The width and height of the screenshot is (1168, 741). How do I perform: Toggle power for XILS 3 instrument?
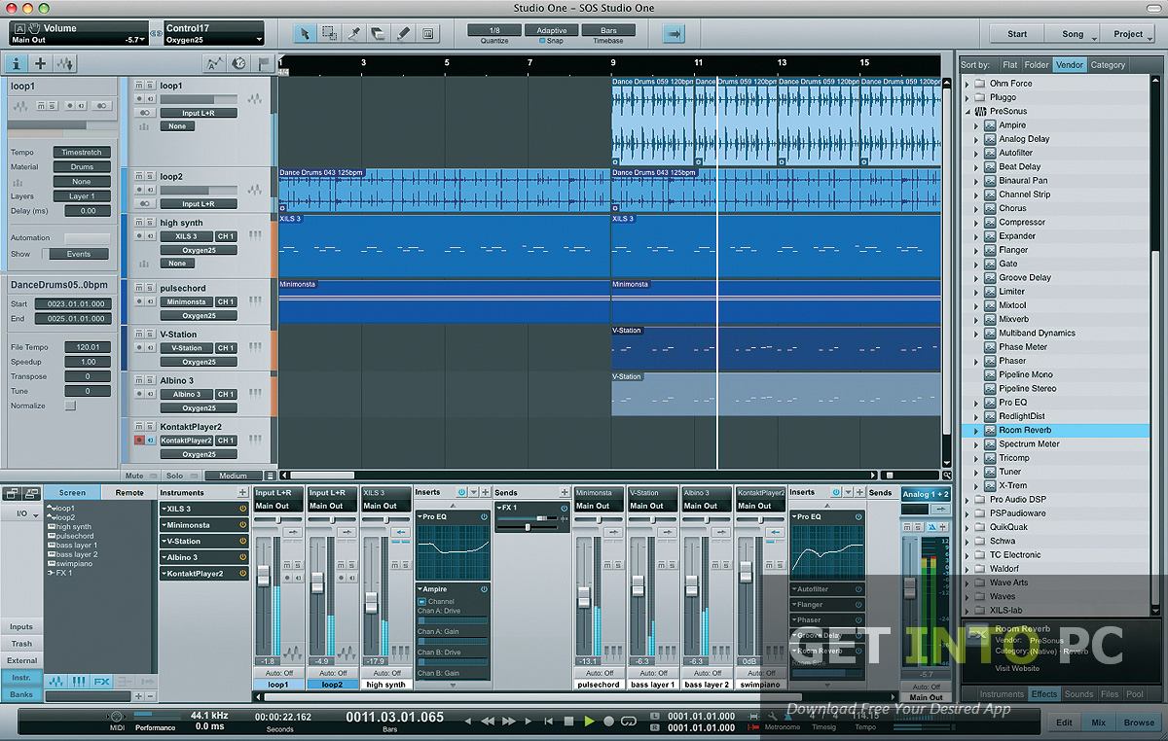click(x=242, y=509)
